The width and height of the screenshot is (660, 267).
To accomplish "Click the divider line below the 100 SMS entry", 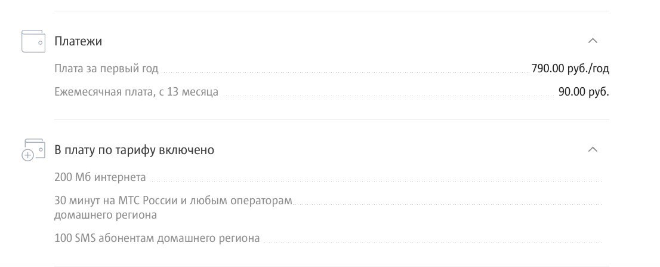I will point(331,265).
